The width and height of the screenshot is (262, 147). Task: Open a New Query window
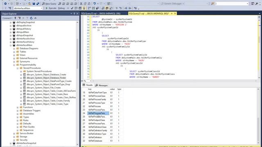pos(49,4)
